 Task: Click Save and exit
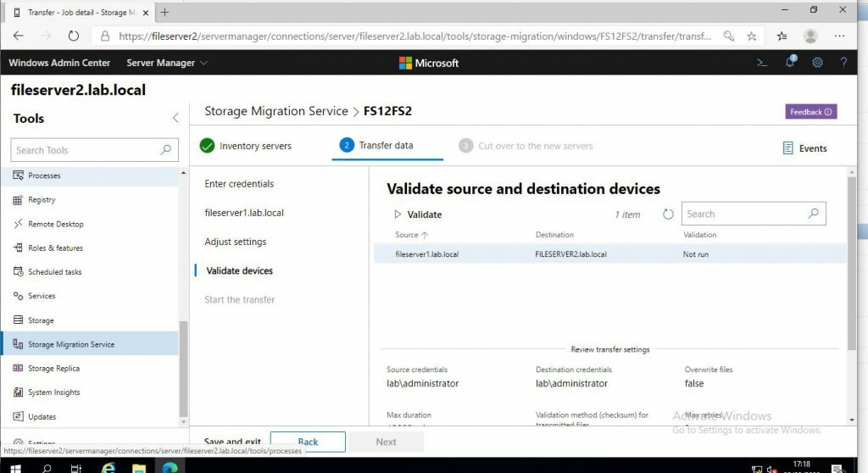click(232, 442)
